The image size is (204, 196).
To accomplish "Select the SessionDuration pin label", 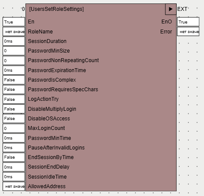I will pos(47,41).
